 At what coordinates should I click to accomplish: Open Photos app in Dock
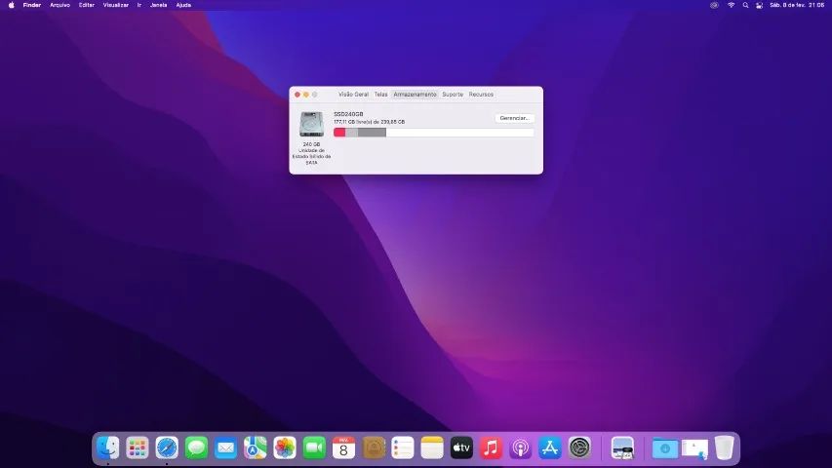pos(285,448)
